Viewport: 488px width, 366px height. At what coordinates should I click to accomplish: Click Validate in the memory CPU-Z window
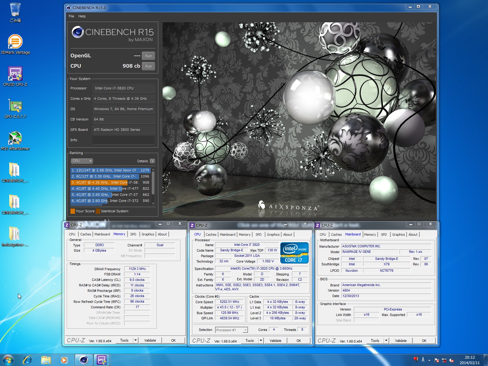(150, 340)
